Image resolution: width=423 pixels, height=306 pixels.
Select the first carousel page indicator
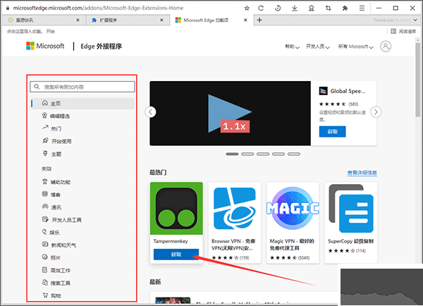click(232, 153)
